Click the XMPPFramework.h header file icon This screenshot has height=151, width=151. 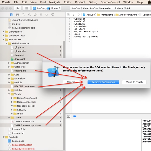tap(12, 122)
